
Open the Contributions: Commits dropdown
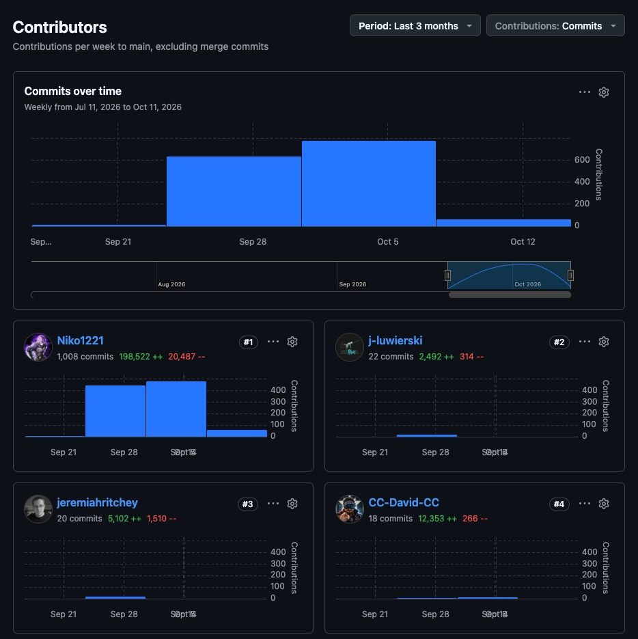coord(555,26)
